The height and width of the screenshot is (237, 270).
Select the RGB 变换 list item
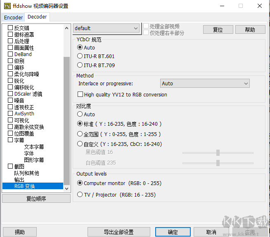coord(33,186)
